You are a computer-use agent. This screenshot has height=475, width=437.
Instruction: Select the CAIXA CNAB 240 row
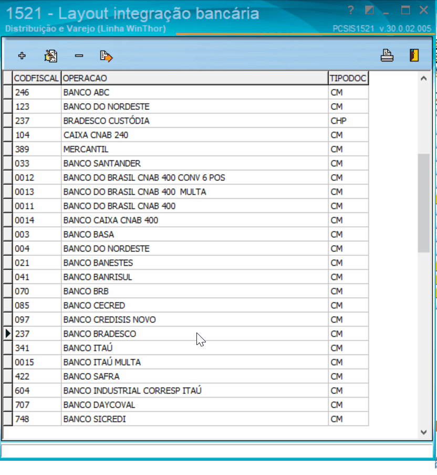(186, 135)
